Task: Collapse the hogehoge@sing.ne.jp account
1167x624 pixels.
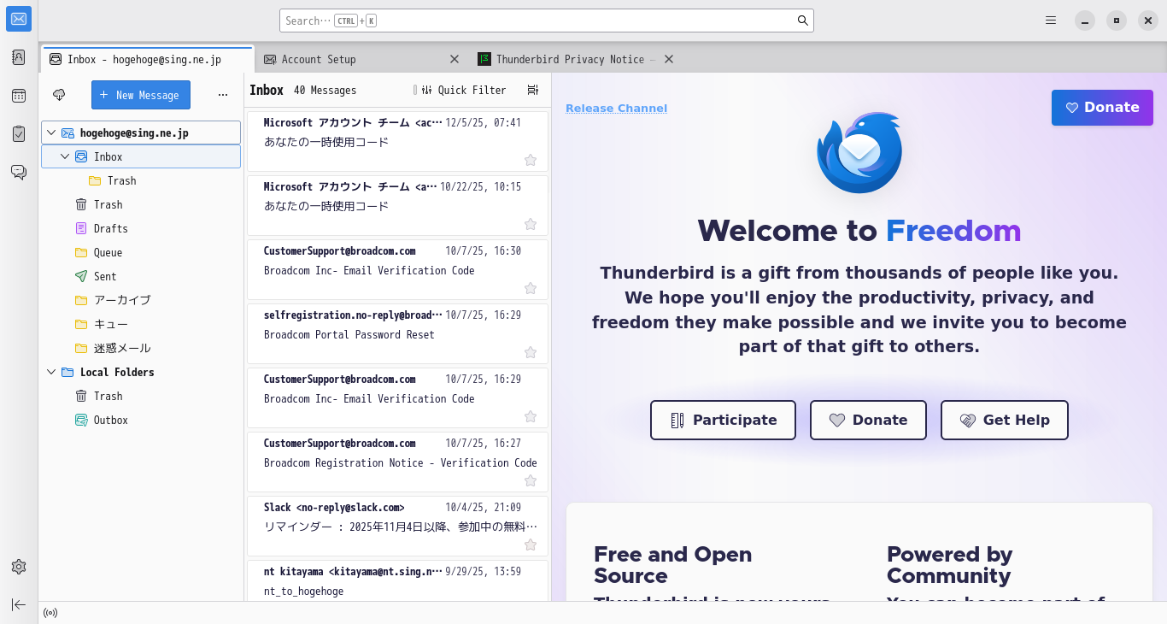Action: point(51,133)
